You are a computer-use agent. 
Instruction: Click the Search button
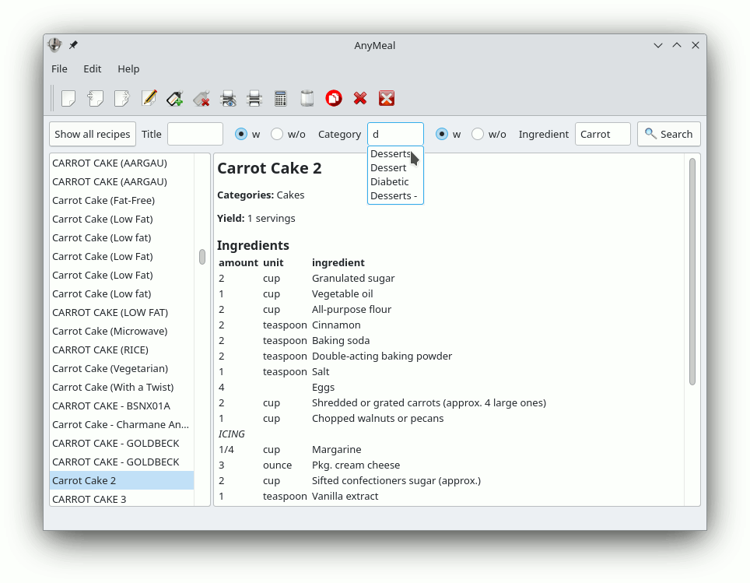tap(668, 134)
